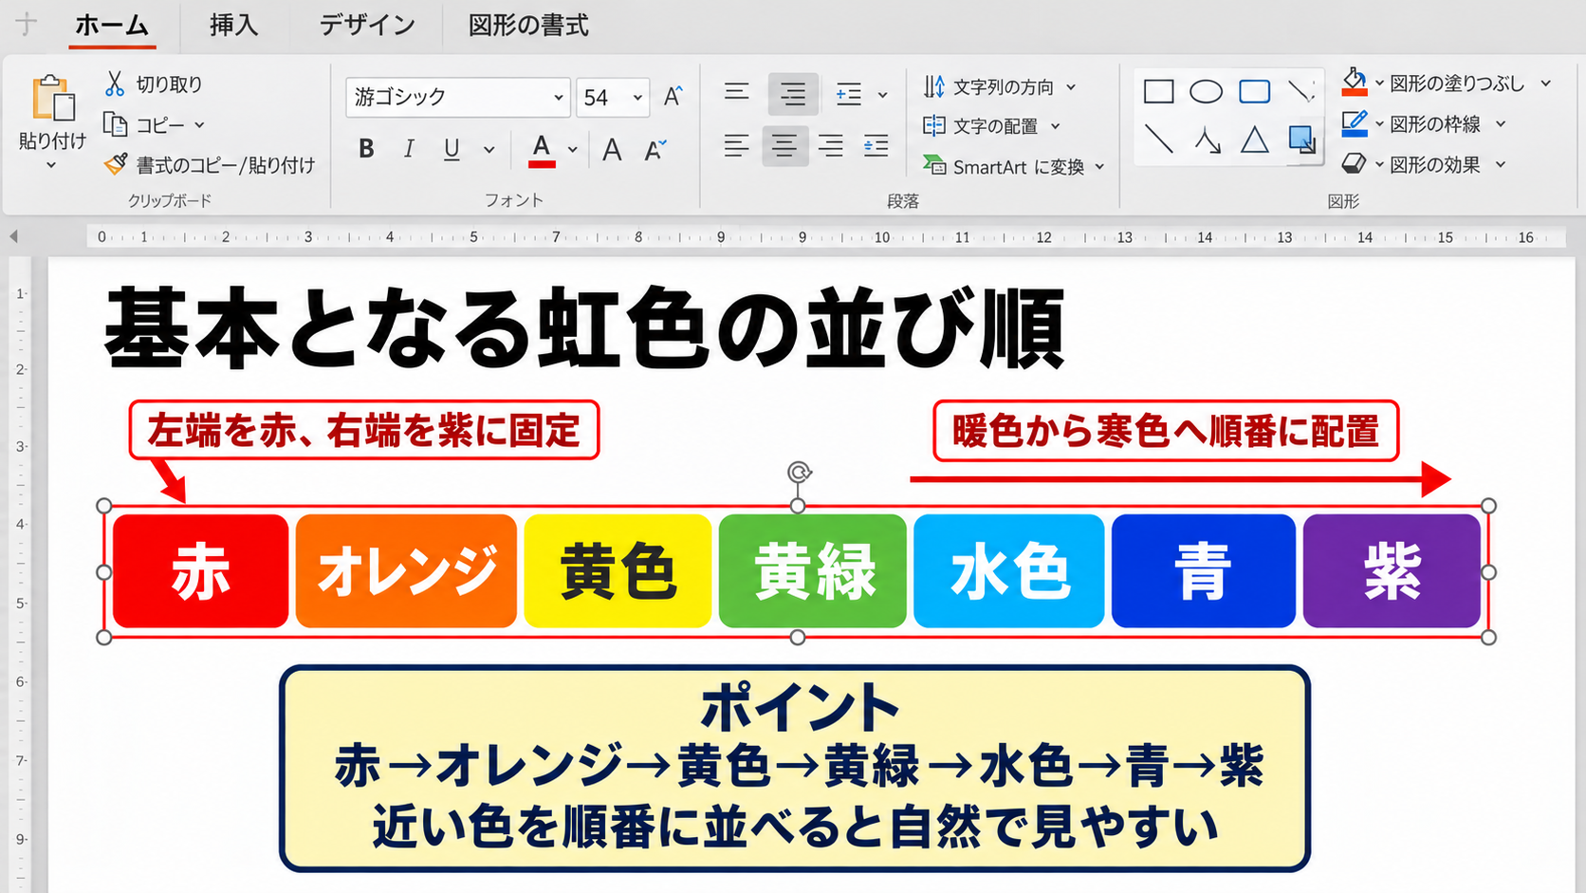Select the blue rounded rectangle shape

pyautogui.click(x=1254, y=92)
